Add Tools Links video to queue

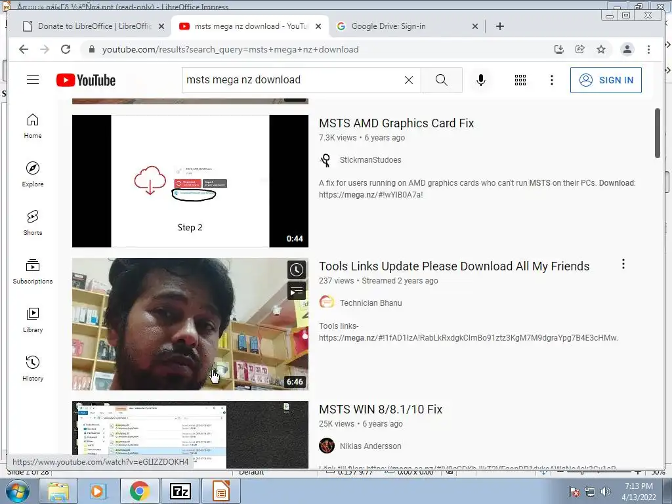(297, 291)
